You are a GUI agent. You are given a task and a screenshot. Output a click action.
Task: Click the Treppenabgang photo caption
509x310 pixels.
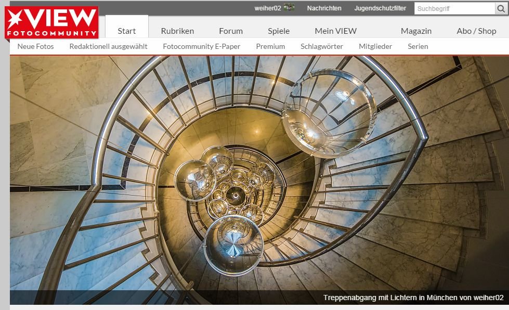413,298
